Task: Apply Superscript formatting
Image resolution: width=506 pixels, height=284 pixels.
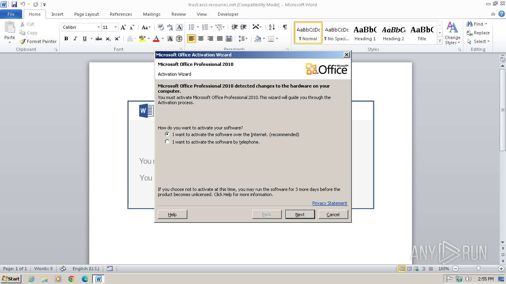Action: click(x=117, y=39)
